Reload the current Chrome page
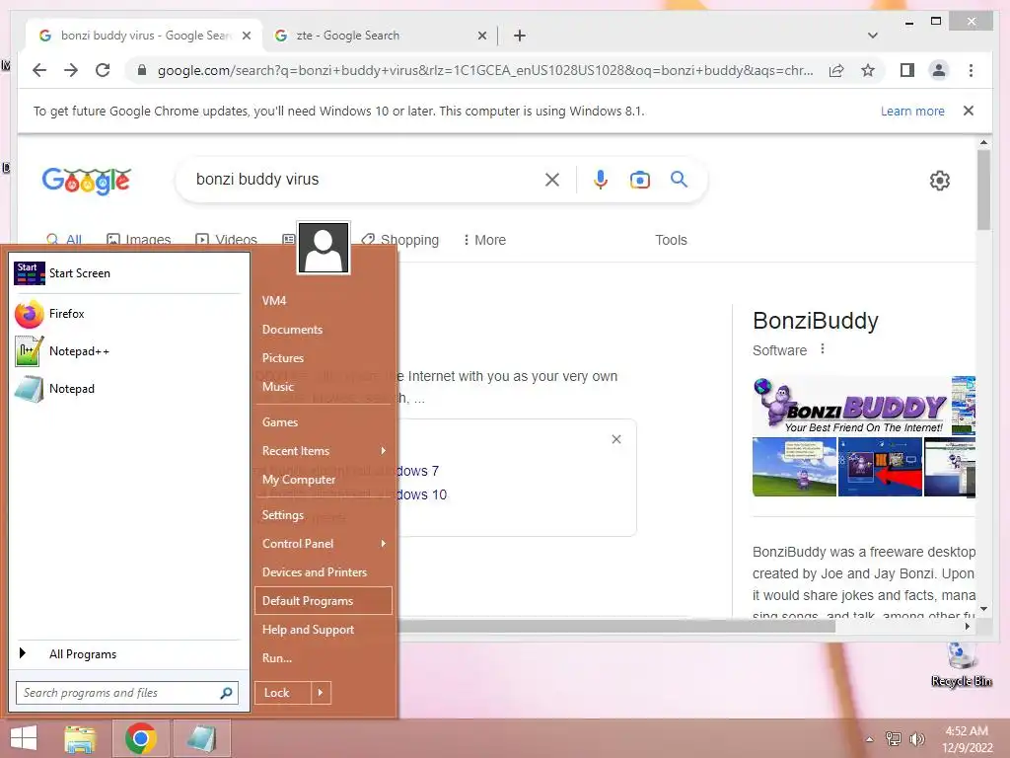The image size is (1010, 758). tap(103, 70)
